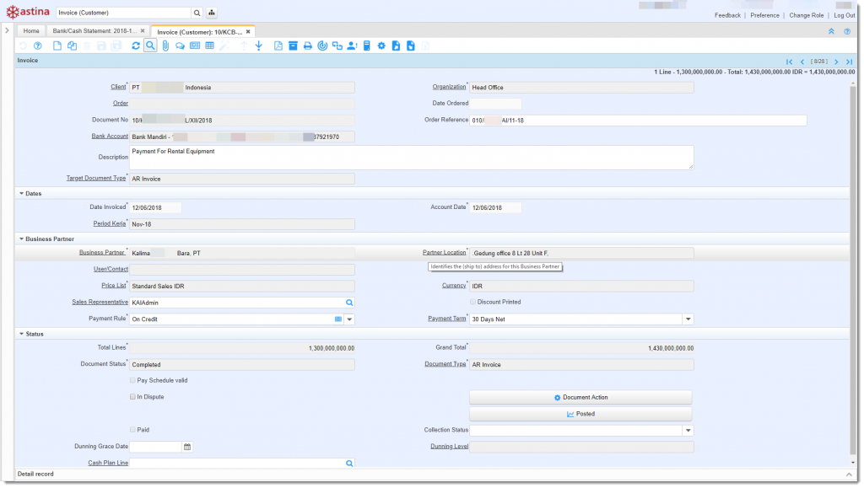Image resolution: width=864 pixels, height=488 pixels.
Task: Jump to first record using navigation arrow
Action: [789, 62]
